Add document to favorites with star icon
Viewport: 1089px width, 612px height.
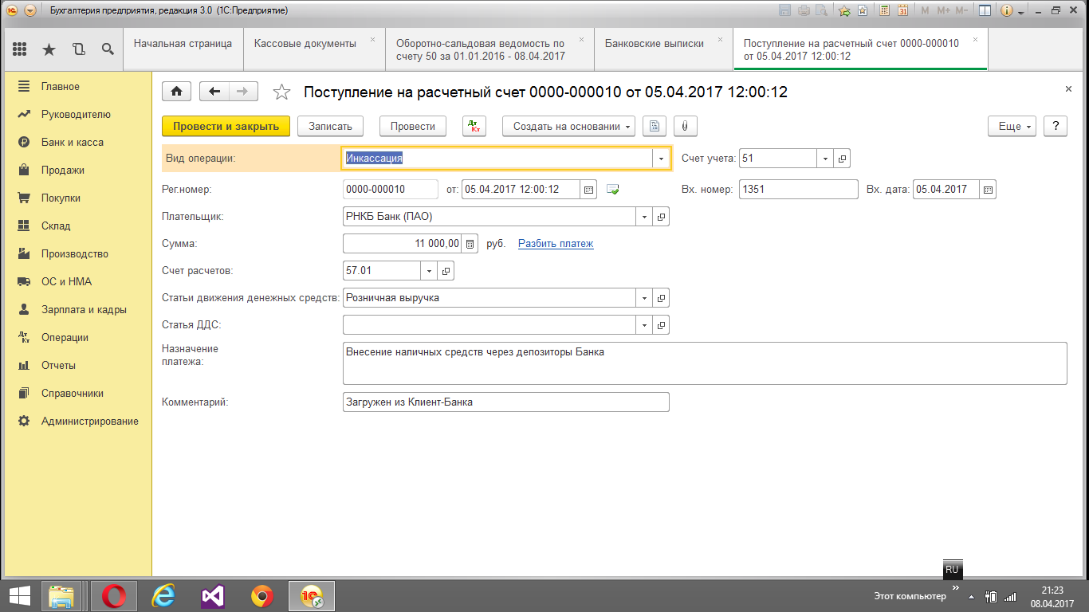click(x=281, y=92)
